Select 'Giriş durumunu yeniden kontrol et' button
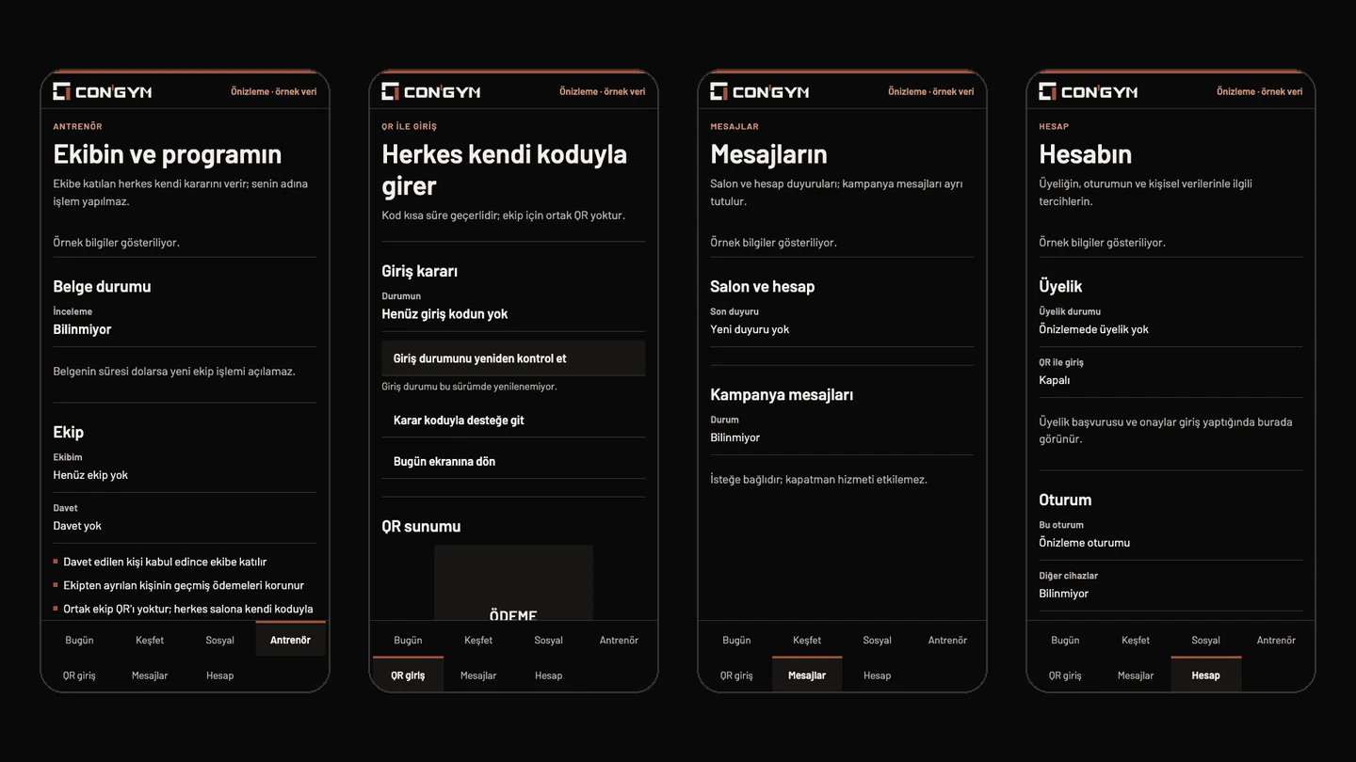Image resolution: width=1356 pixels, height=762 pixels. pyautogui.click(x=513, y=358)
